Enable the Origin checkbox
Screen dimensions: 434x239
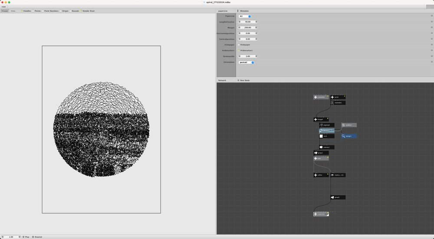60,11
